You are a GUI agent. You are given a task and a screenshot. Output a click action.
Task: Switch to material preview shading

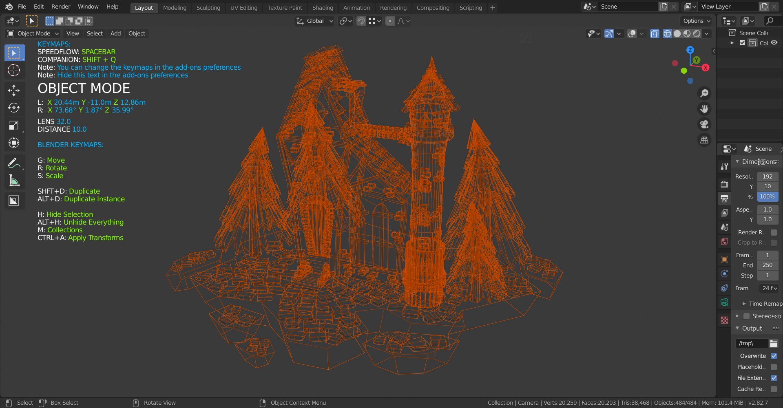[x=687, y=33]
